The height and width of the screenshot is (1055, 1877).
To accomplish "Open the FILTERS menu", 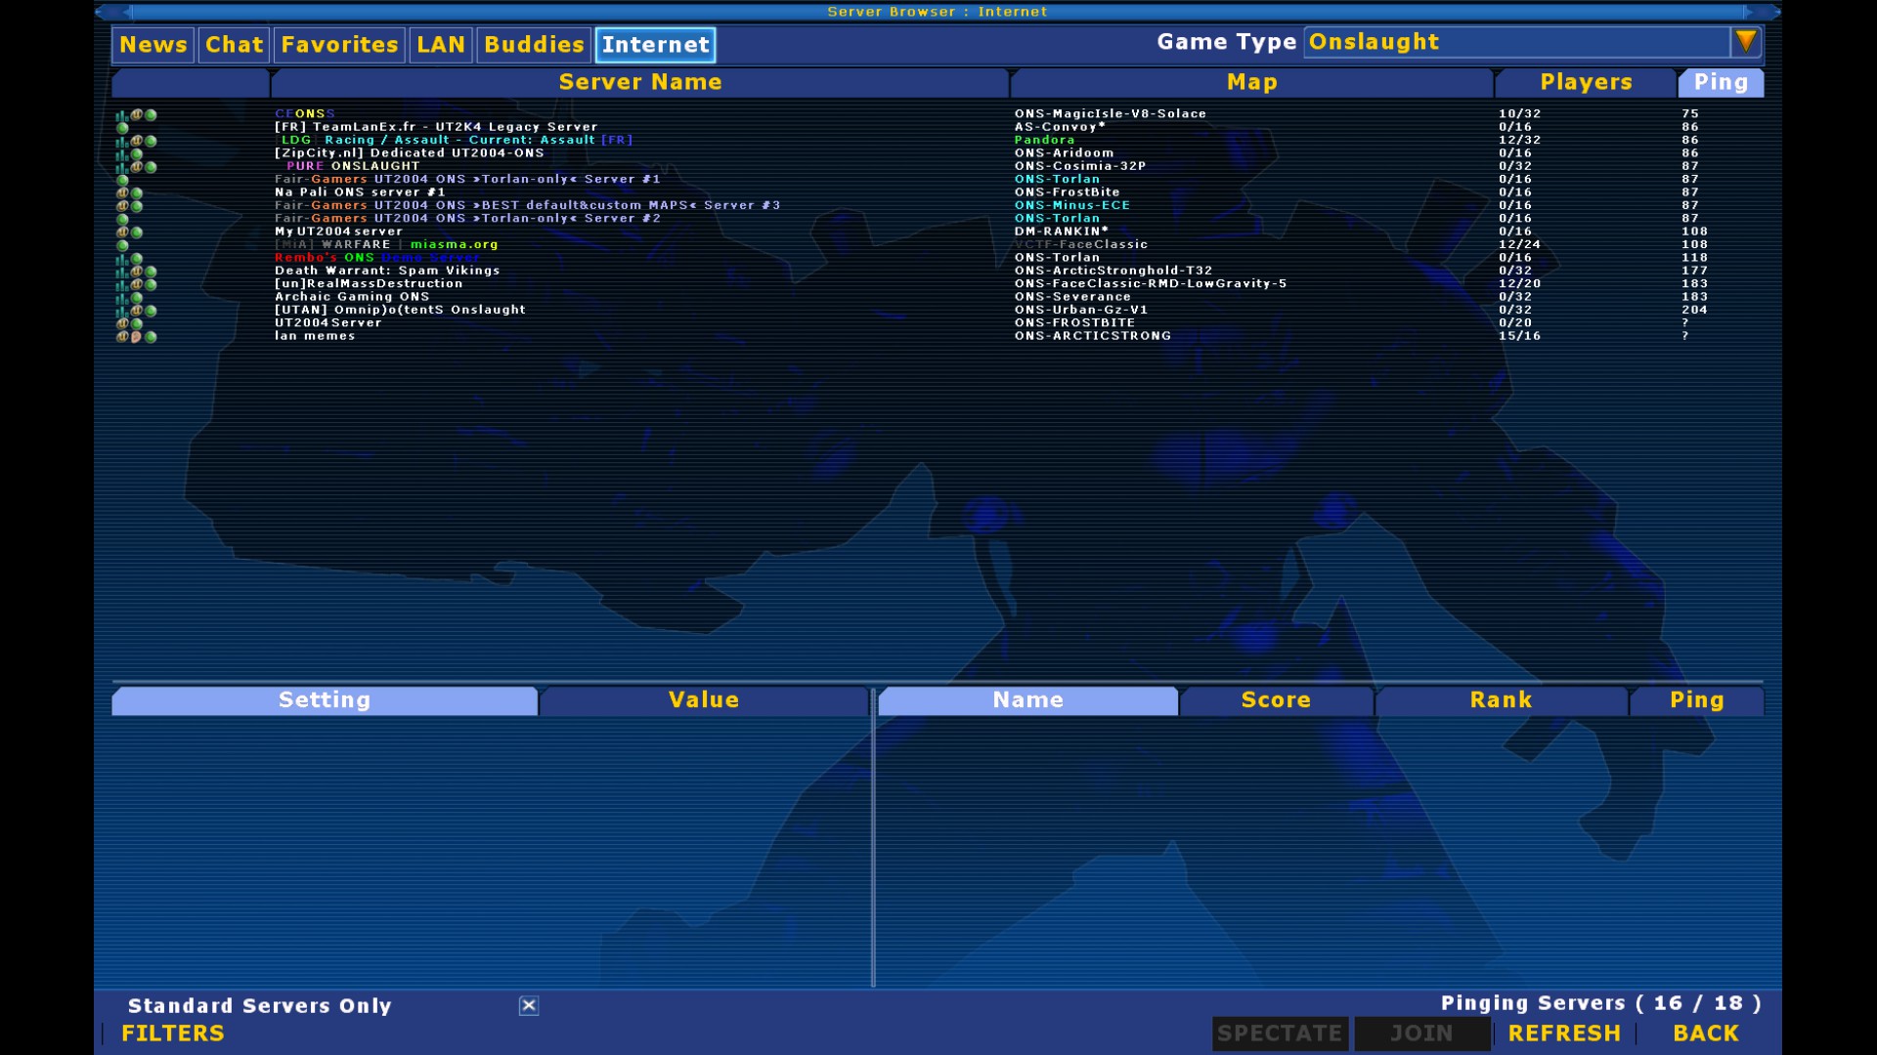I will pyautogui.click(x=173, y=1034).
